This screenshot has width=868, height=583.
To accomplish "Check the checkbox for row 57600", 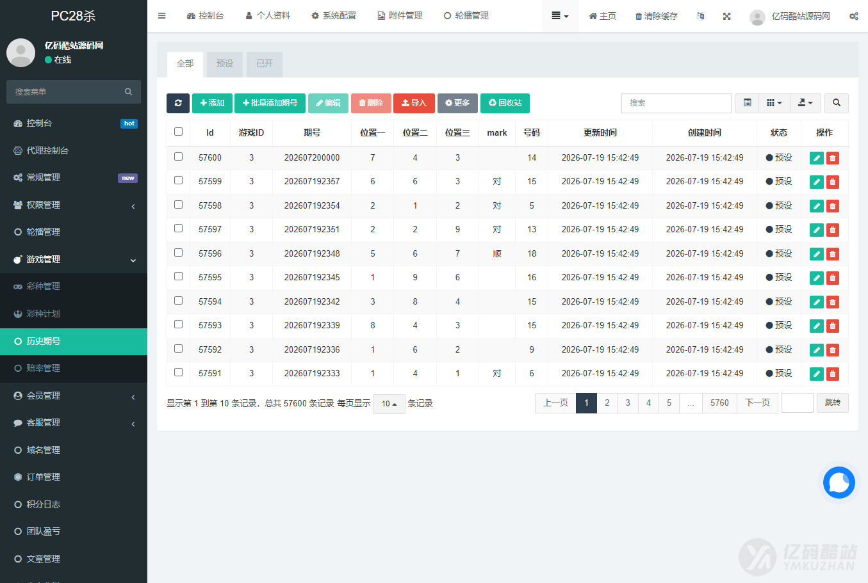I will (x=178, y=157).
